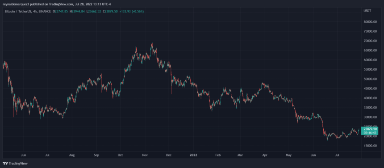Click the closing price value C23879.50
The image size is (384, 168).
110,11
